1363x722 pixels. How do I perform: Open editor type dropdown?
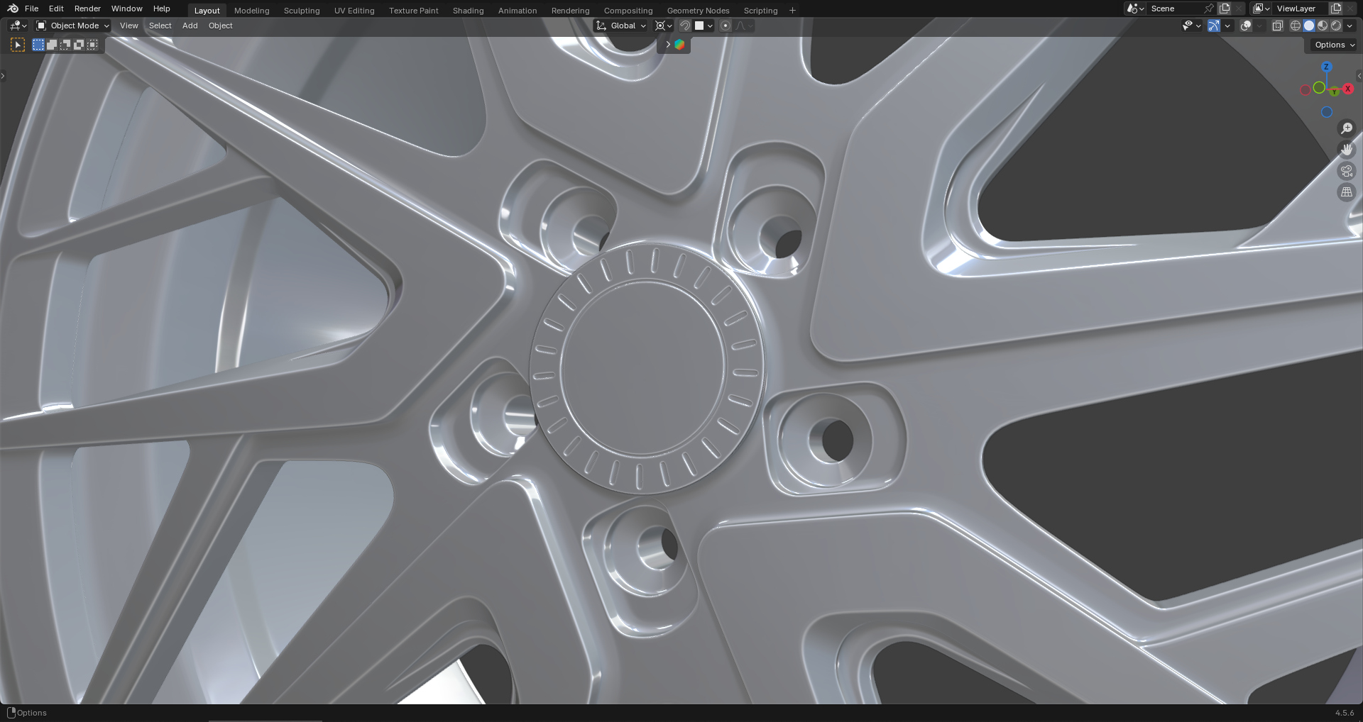coord(18,26)
